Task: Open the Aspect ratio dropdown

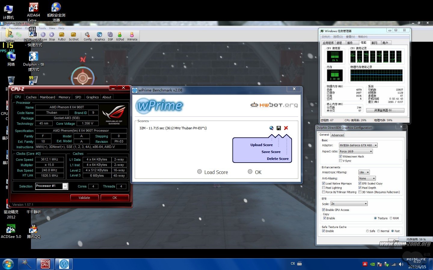Action: pos(356,151)
